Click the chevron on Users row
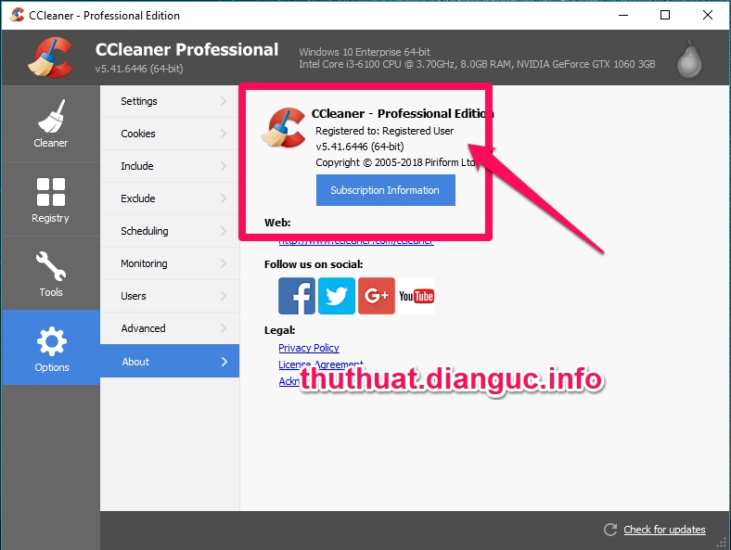Image resolution: width=731 pixels, height=550 pixels. (x=224, y=296)
